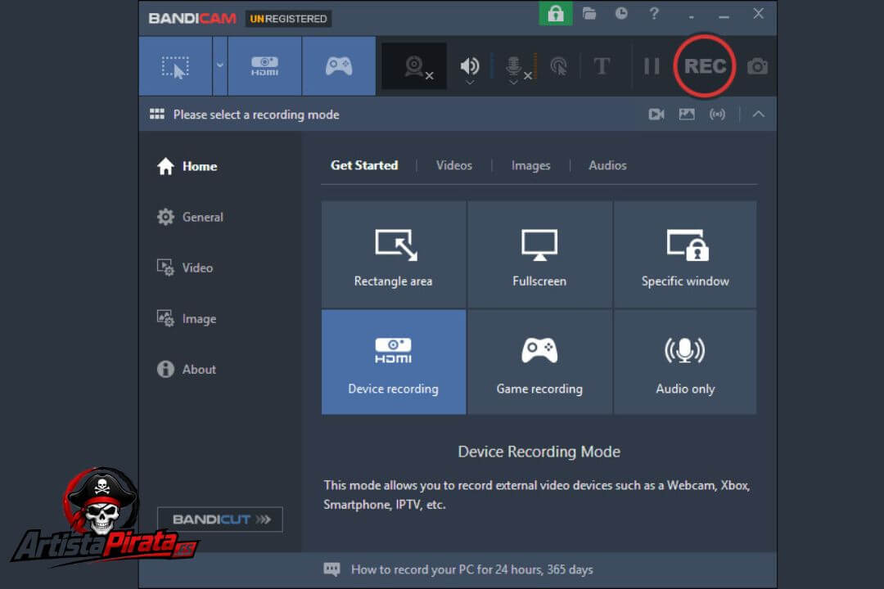The width and height of the screenshot is (884, 589).
Task: Click the speech bubble tip icon
Action: tap(331, 569)
